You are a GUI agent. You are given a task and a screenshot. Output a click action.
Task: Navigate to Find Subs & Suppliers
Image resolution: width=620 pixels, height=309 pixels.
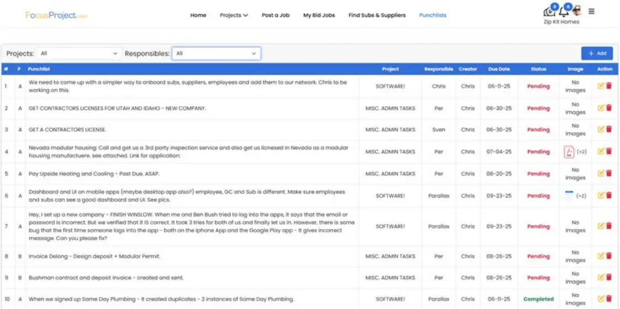click(x=377, y=15)
